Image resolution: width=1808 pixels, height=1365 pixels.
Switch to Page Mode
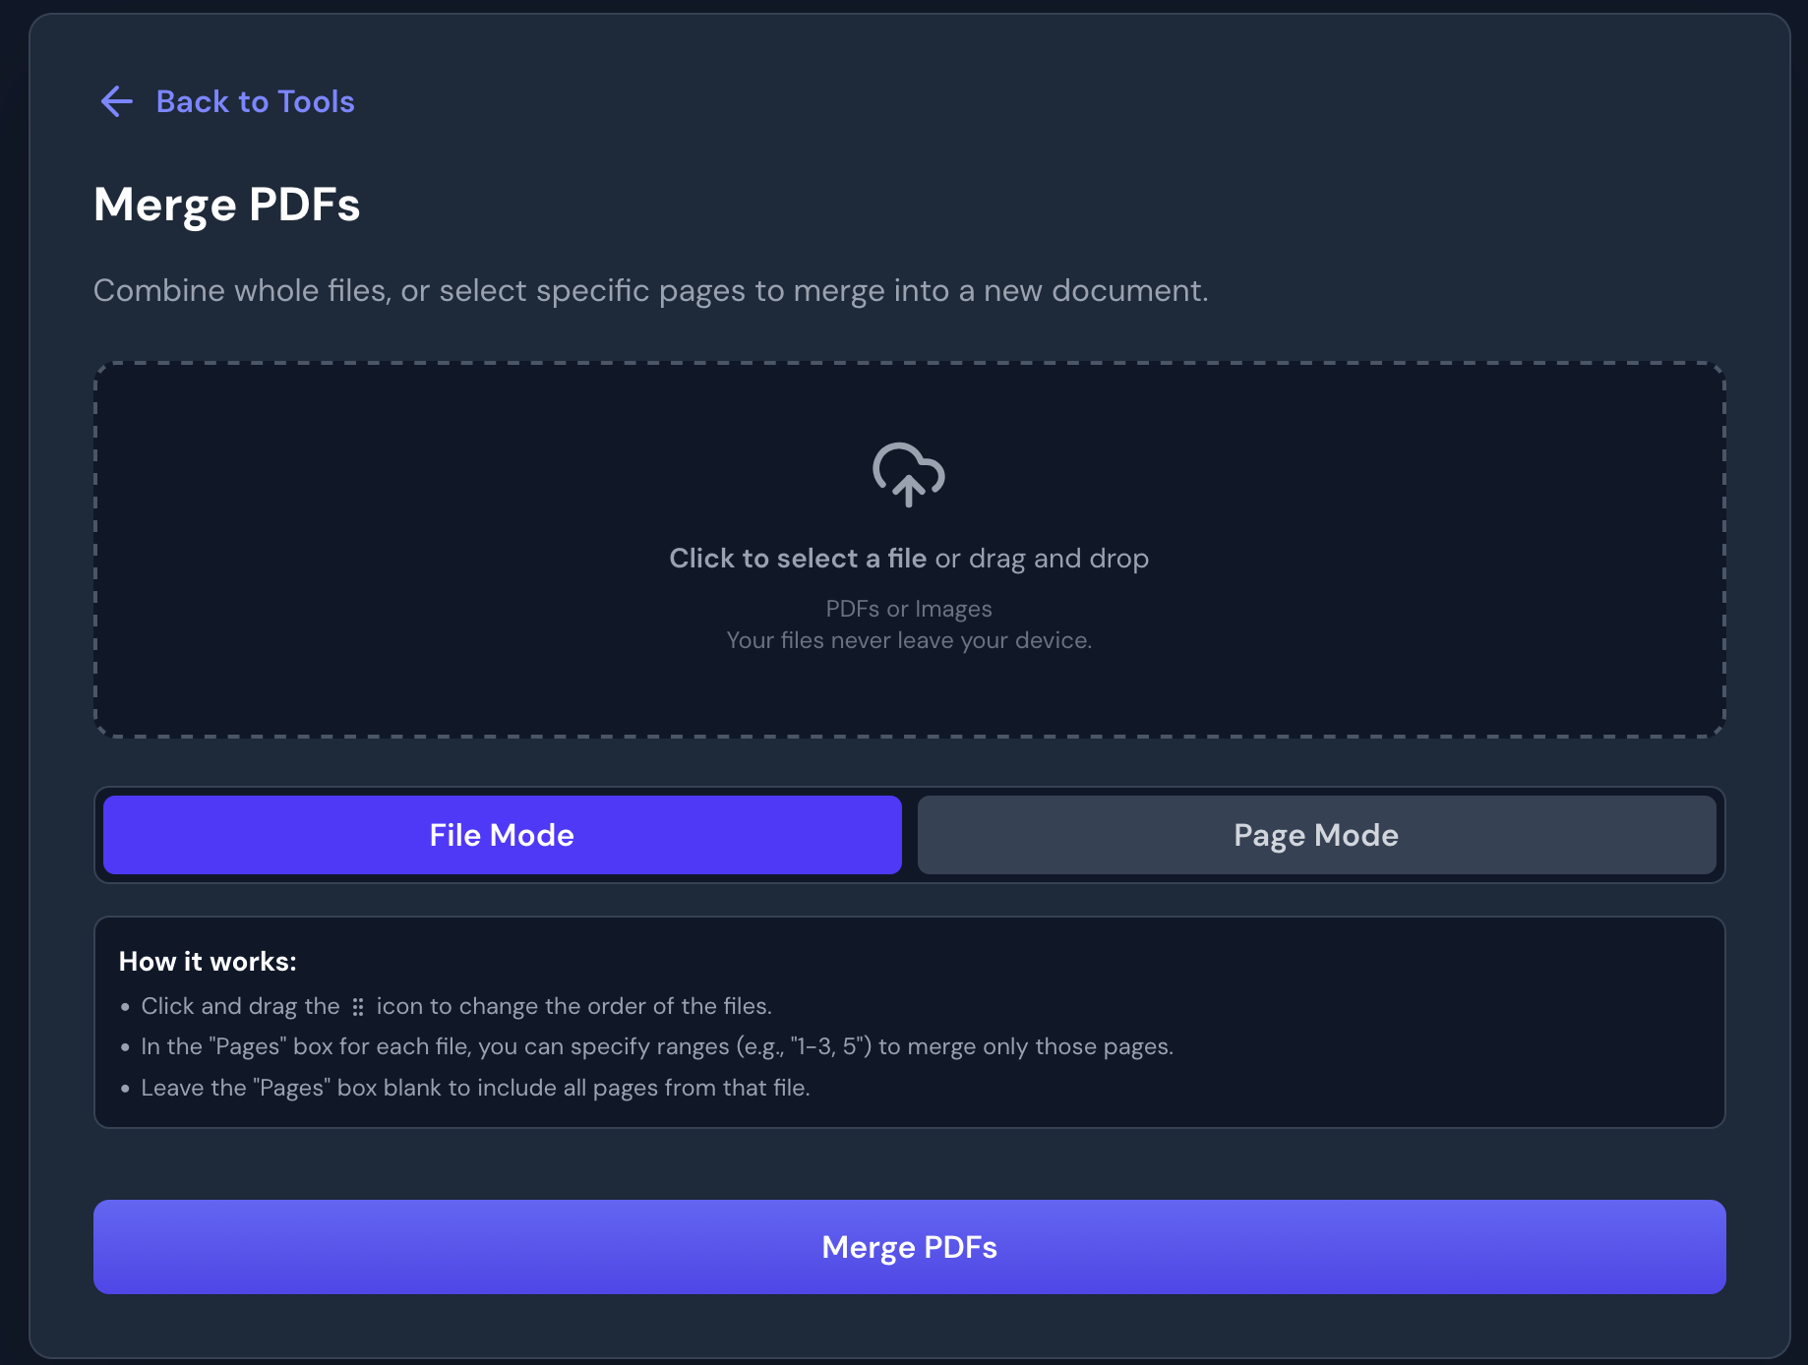tap(1315, 835)
